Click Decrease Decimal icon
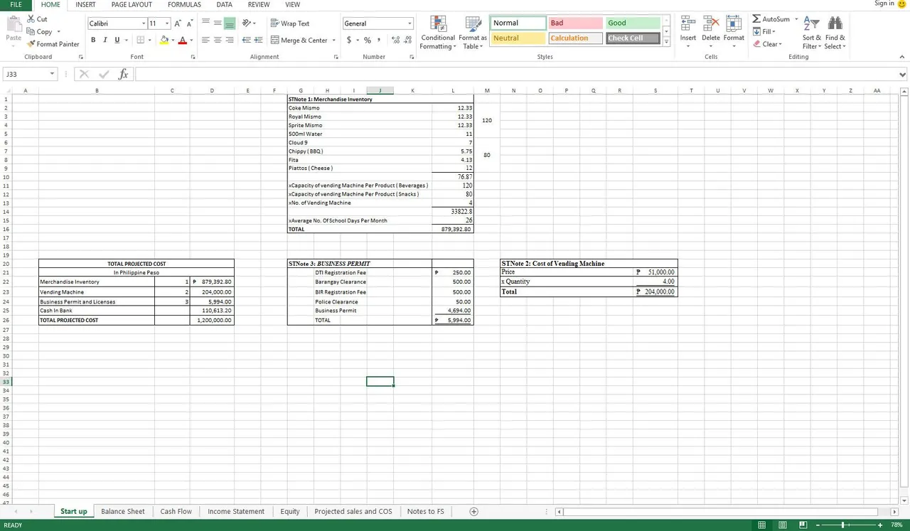 (407, 41)
